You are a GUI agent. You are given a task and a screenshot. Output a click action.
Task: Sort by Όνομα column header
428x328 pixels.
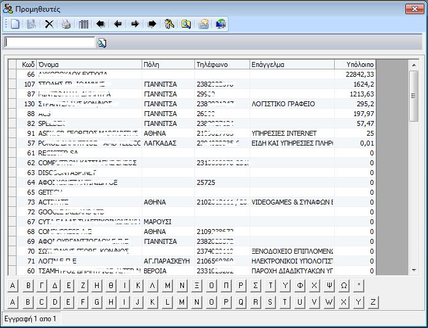tap(89, 64)
